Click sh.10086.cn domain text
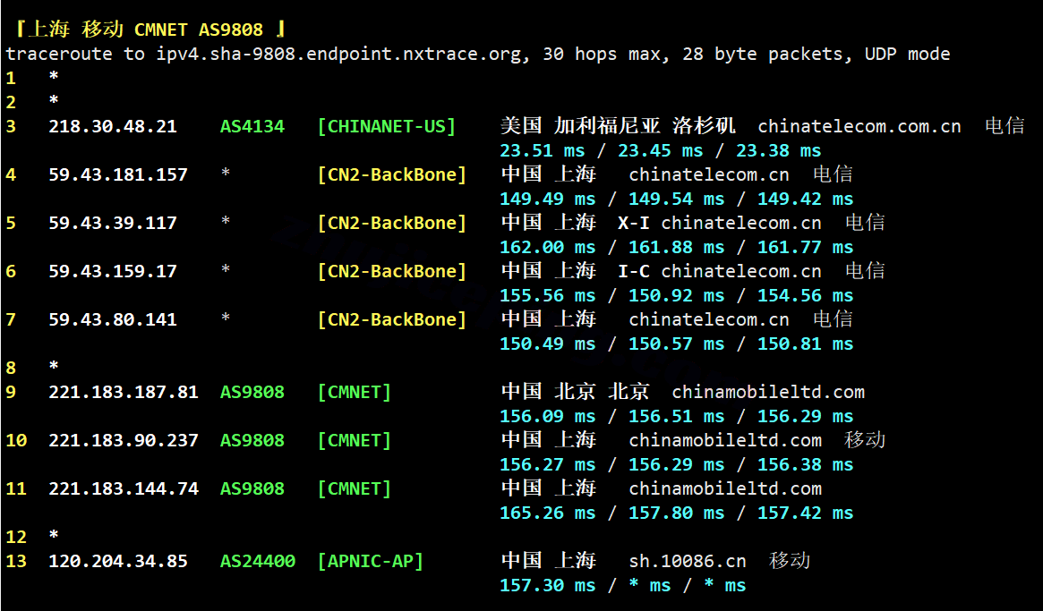Viewport: 1043px width, 611px height. (688, 561)
